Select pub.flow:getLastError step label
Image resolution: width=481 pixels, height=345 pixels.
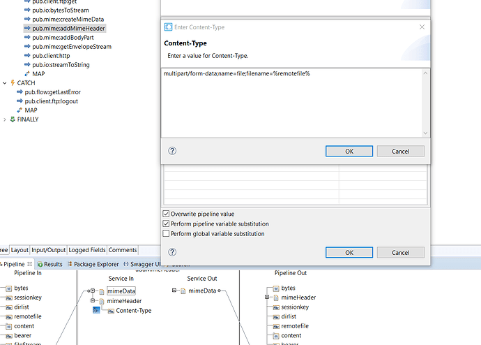(53, 92)
